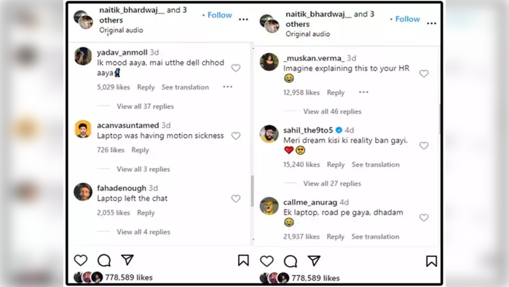Image resolution: width=509 pixels, height=287 pixels.
Task: Reply to fahadenough's comment
Action: click(146, 213)
